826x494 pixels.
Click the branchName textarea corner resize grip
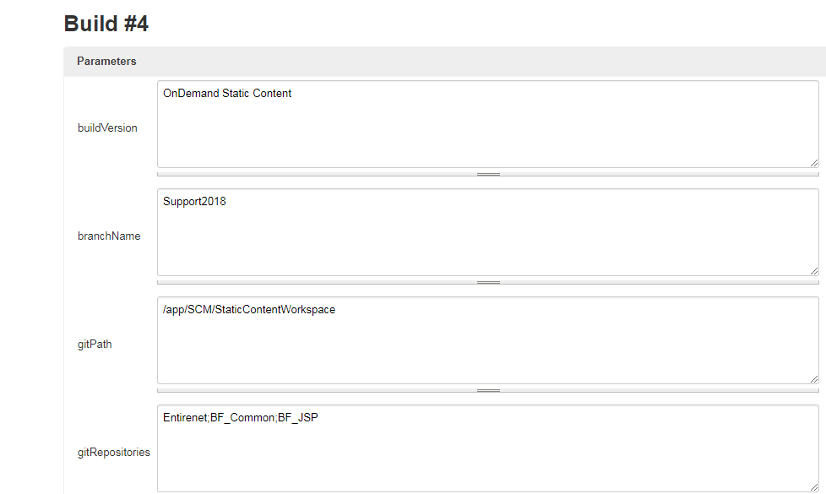point(813,270)
